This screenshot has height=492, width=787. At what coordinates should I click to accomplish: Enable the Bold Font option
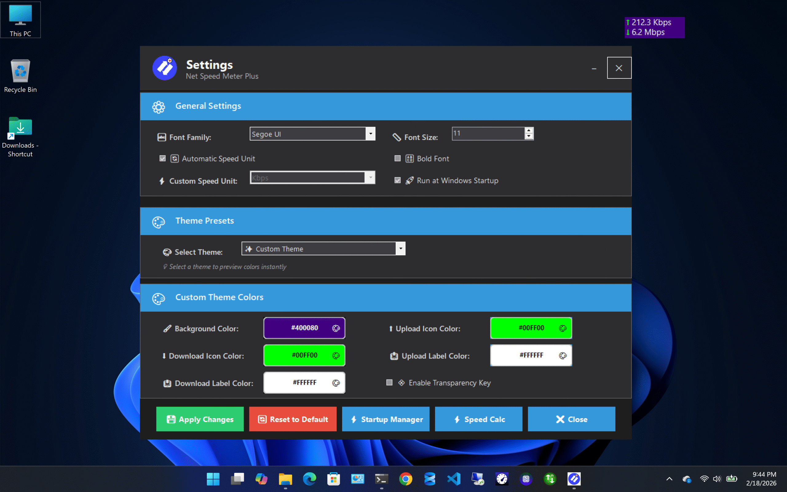tap(397, 158)
